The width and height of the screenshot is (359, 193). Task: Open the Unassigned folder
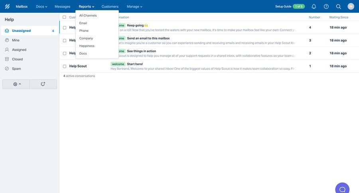click(30, 31)
